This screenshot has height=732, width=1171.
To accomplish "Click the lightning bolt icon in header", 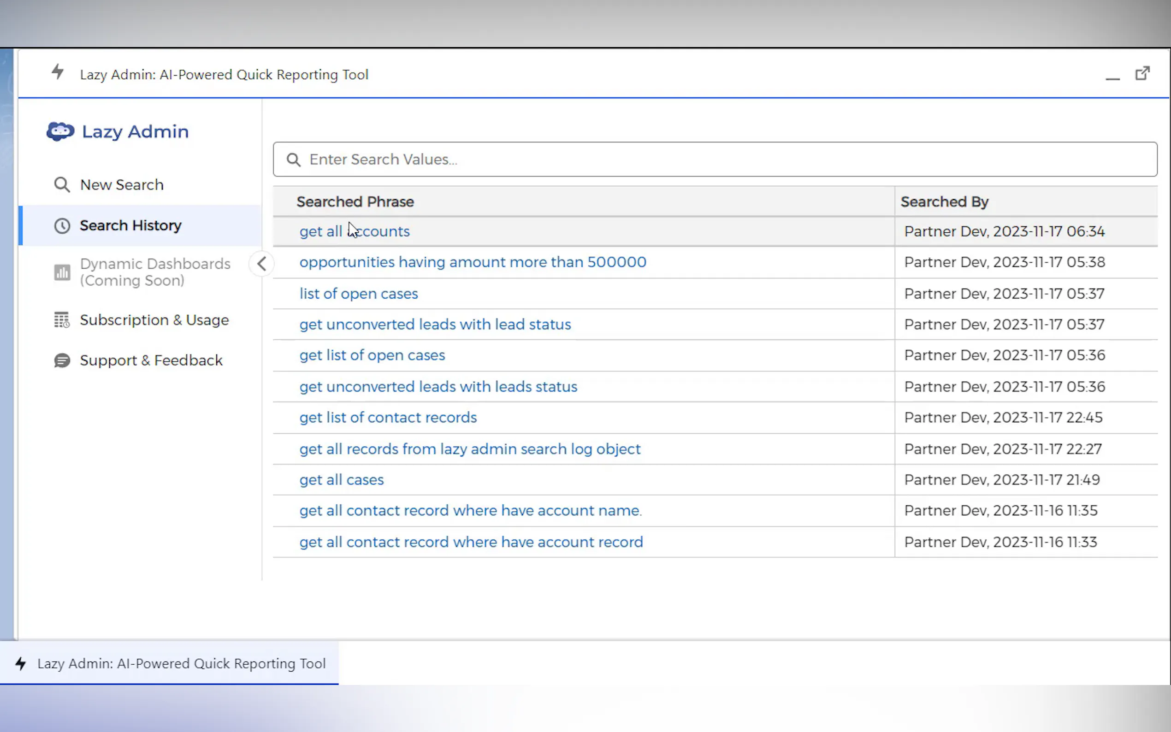I will [x=58, y=72].
